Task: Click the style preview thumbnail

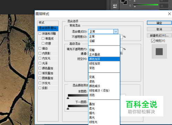Action: pos(159,51)
